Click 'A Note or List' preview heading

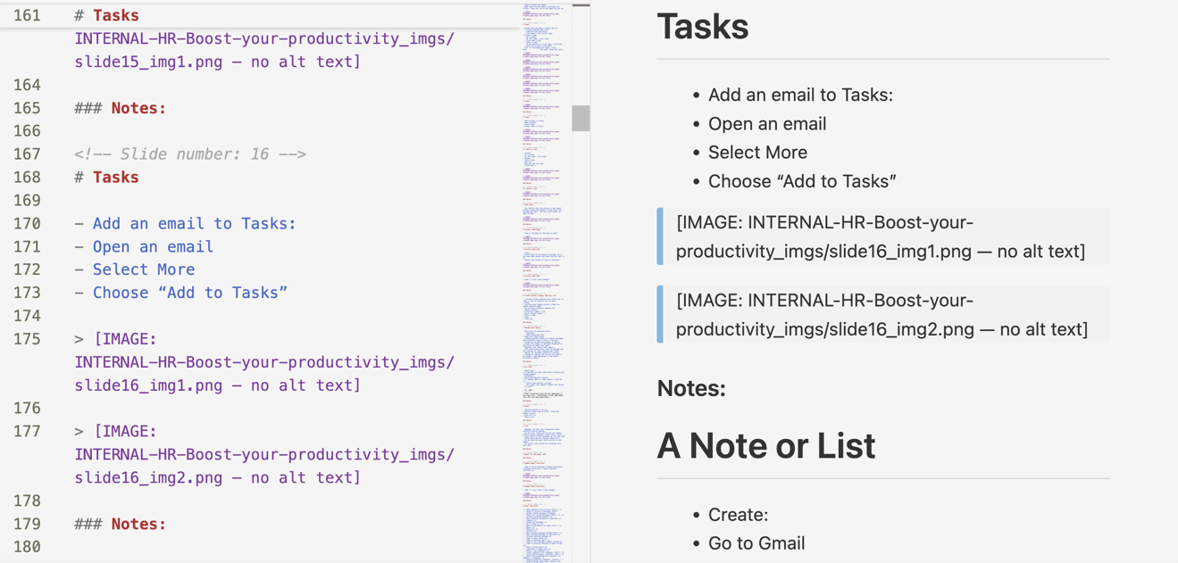[x=766, y=445]
